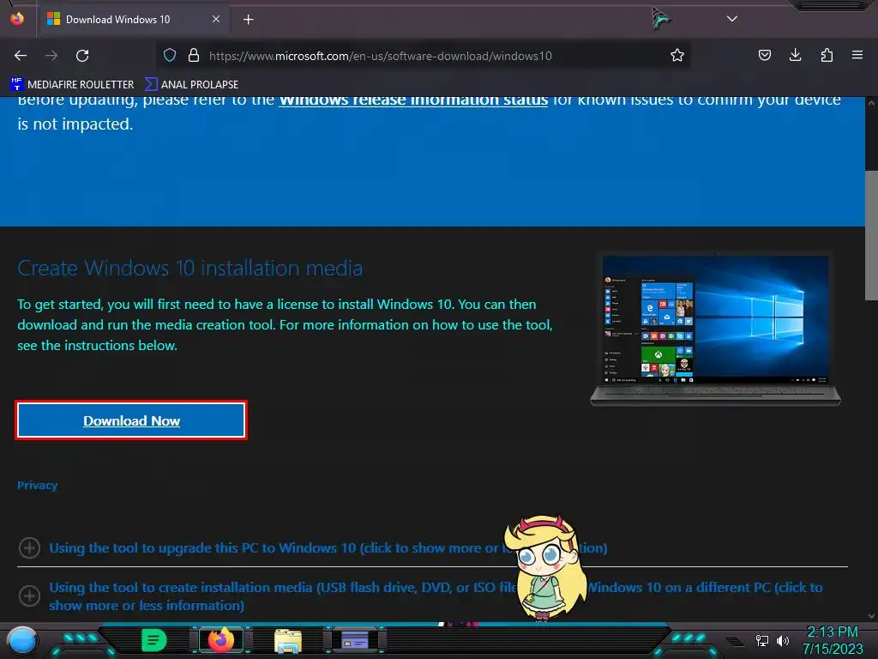This screenshot has width=878, height=659.
Task: Open the second bookmarks toolbar item
Action: point(191,85)
